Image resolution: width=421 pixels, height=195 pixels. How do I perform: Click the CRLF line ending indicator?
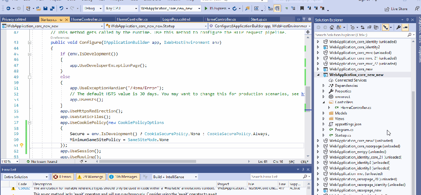[305, 162]
